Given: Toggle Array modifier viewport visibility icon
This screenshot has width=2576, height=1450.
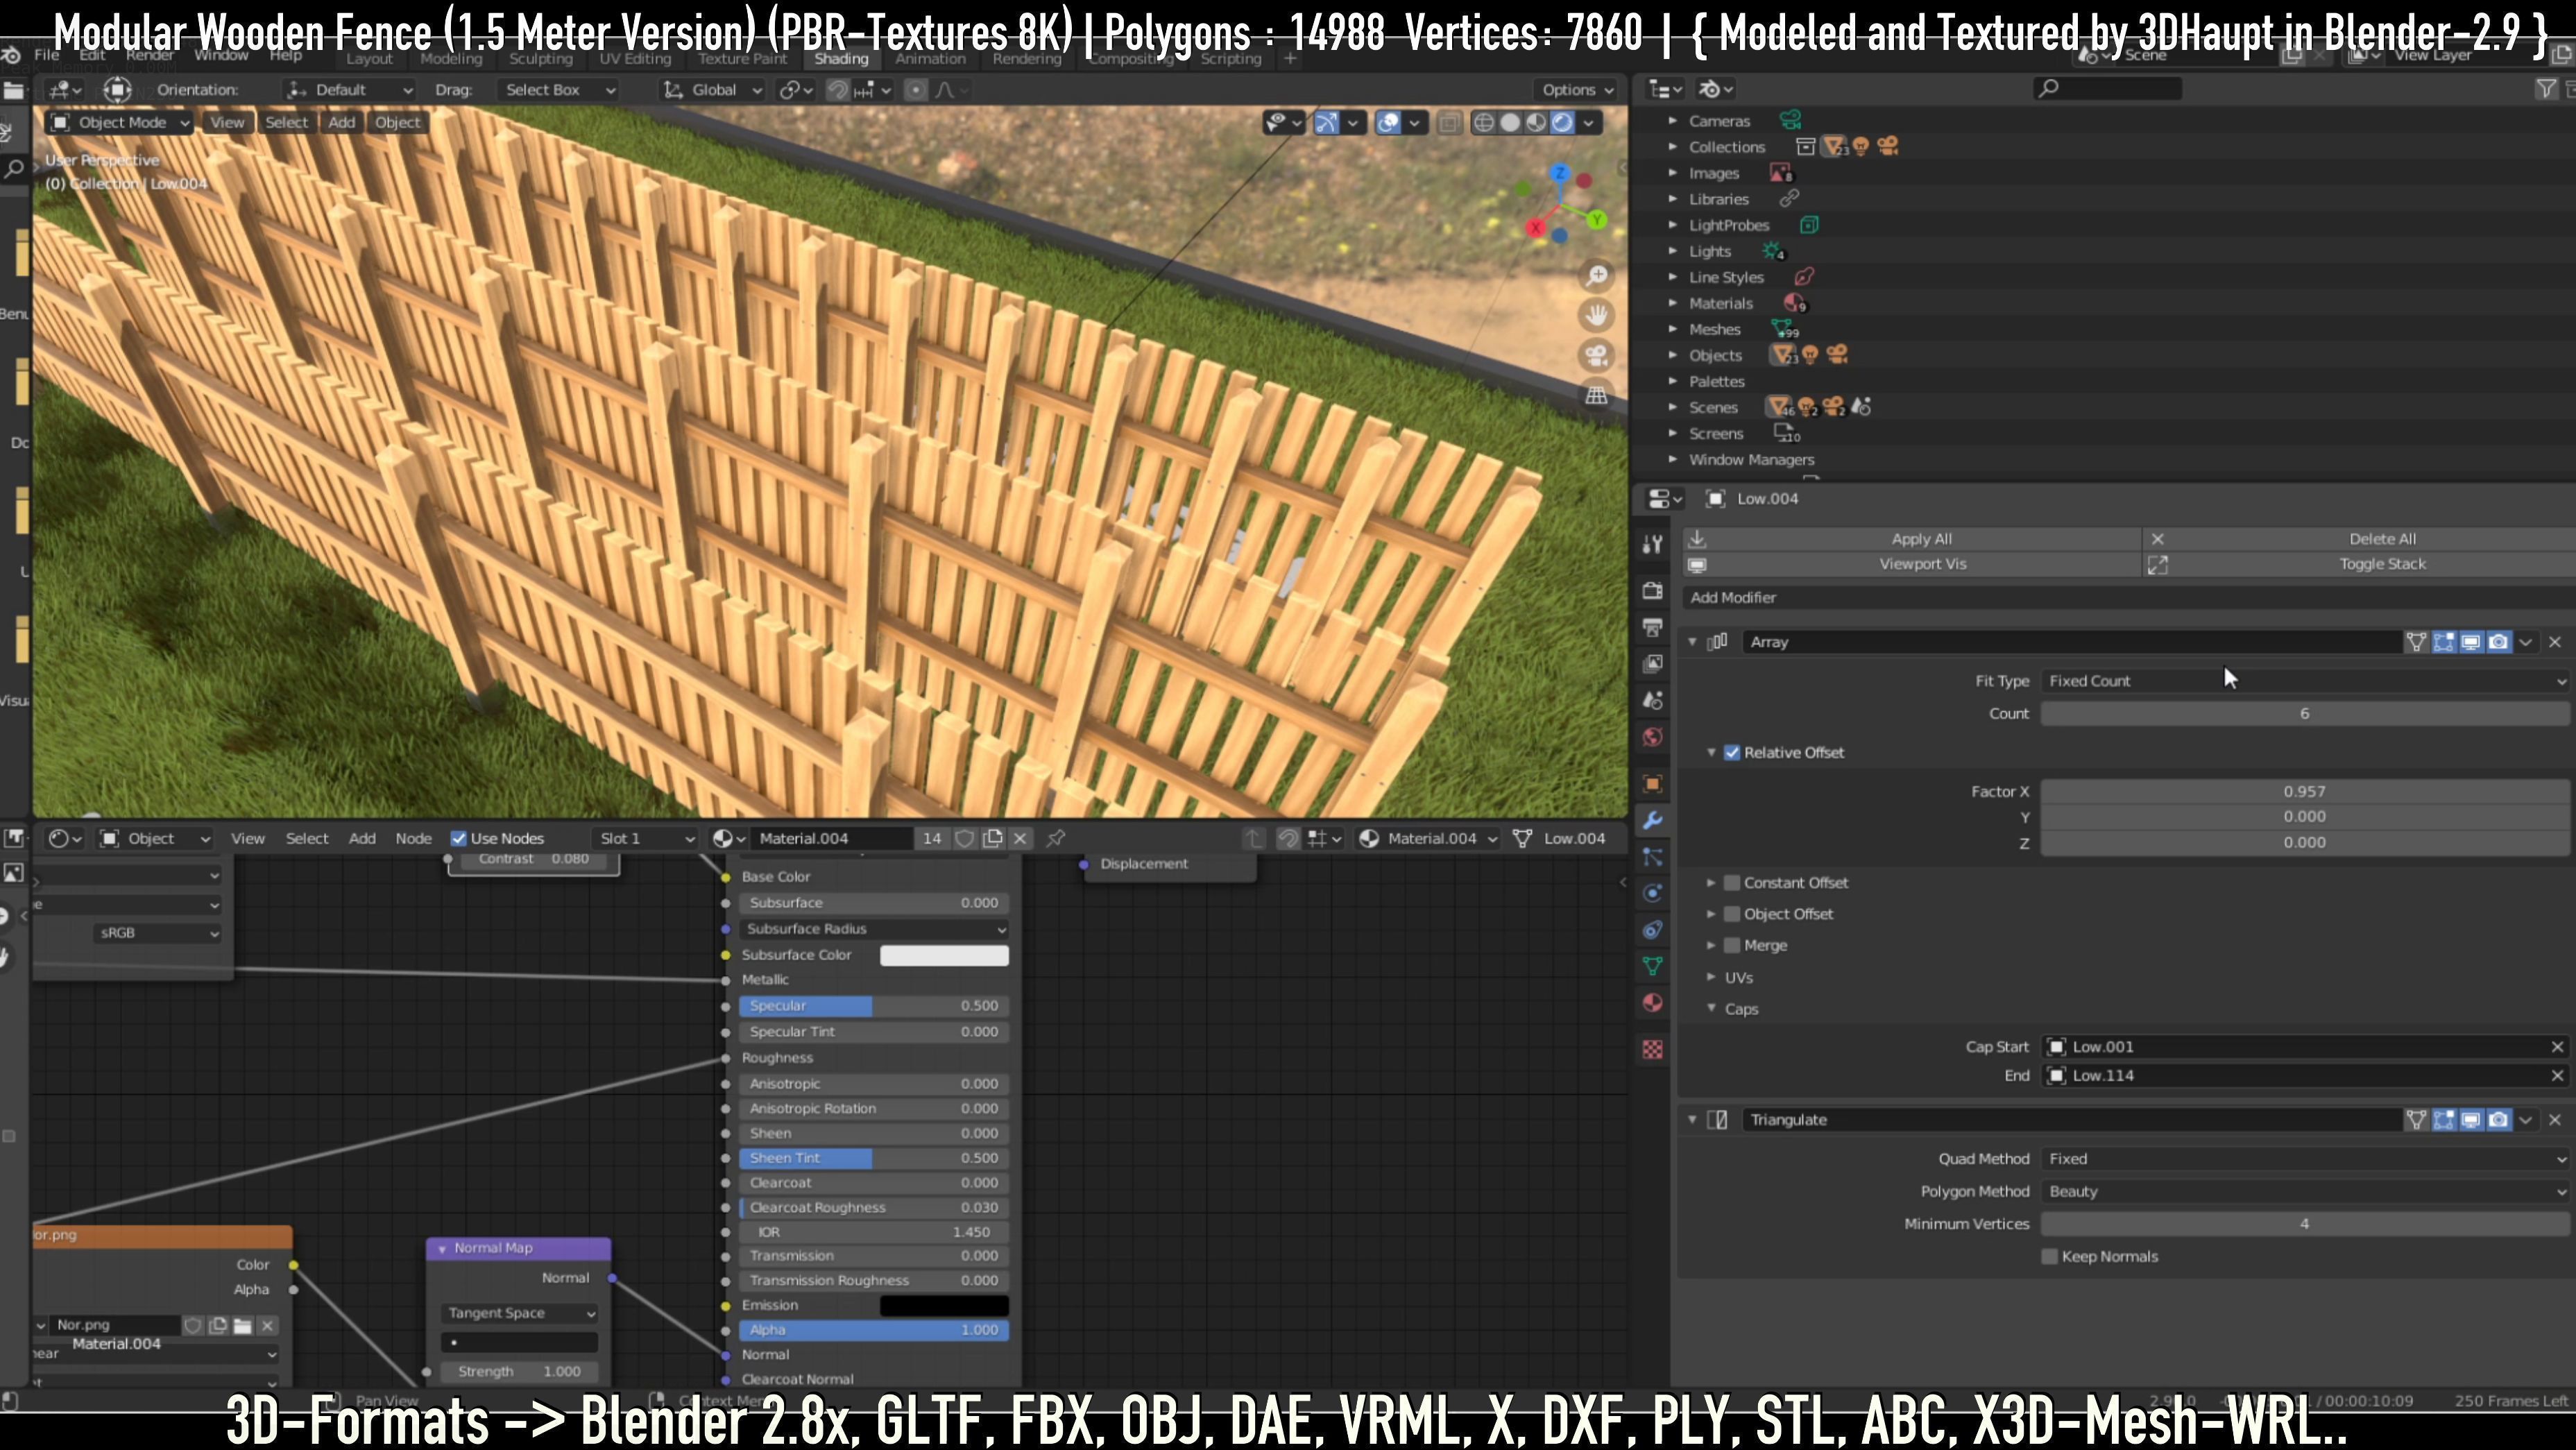Looking at the screenshot, I should [x=2470, y=642].
